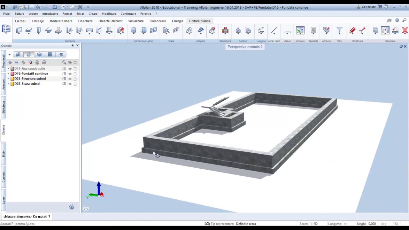This screenshot has height=230, width=409.
Task: Open the Proprietati side tab
Action: [4, 61]
